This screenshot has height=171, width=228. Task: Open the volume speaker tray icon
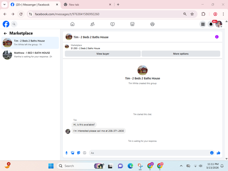[201, 166]
